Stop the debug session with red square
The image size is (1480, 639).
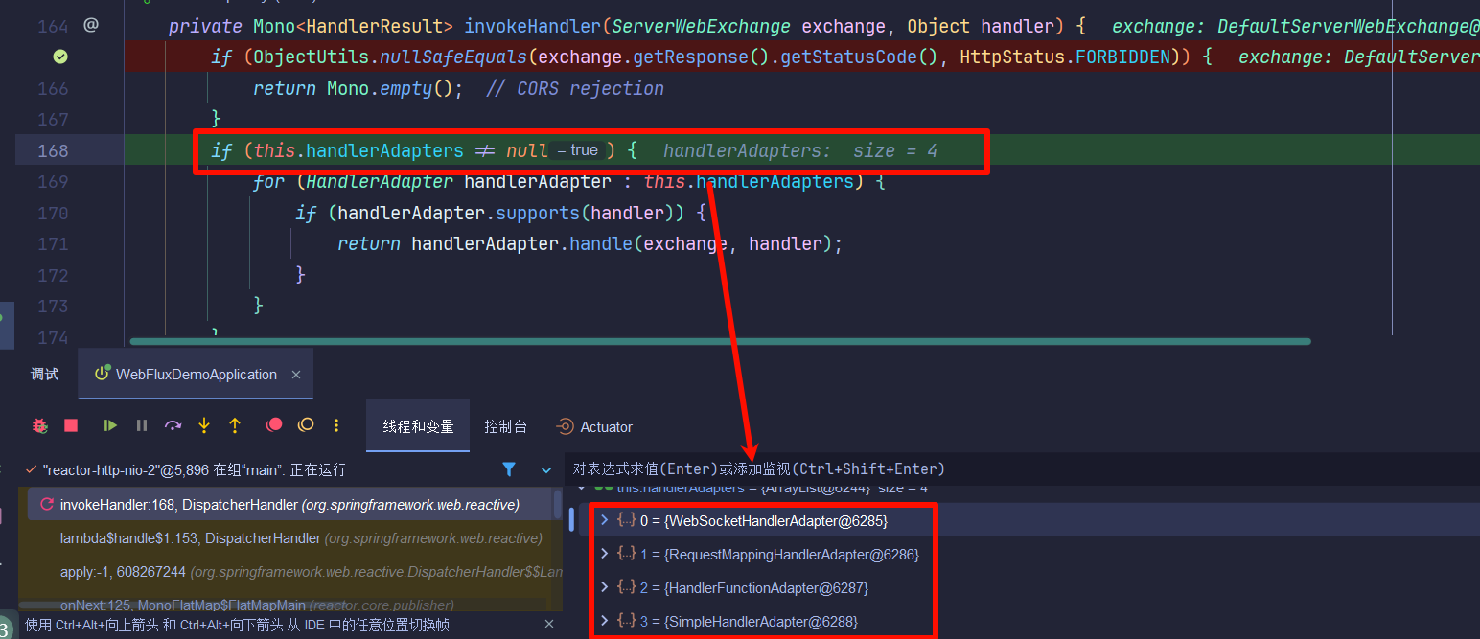click(x=71, y=425)
